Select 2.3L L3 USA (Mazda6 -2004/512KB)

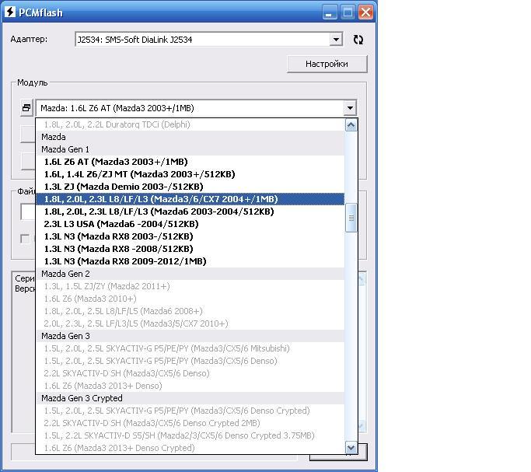(x=190, y=224)
